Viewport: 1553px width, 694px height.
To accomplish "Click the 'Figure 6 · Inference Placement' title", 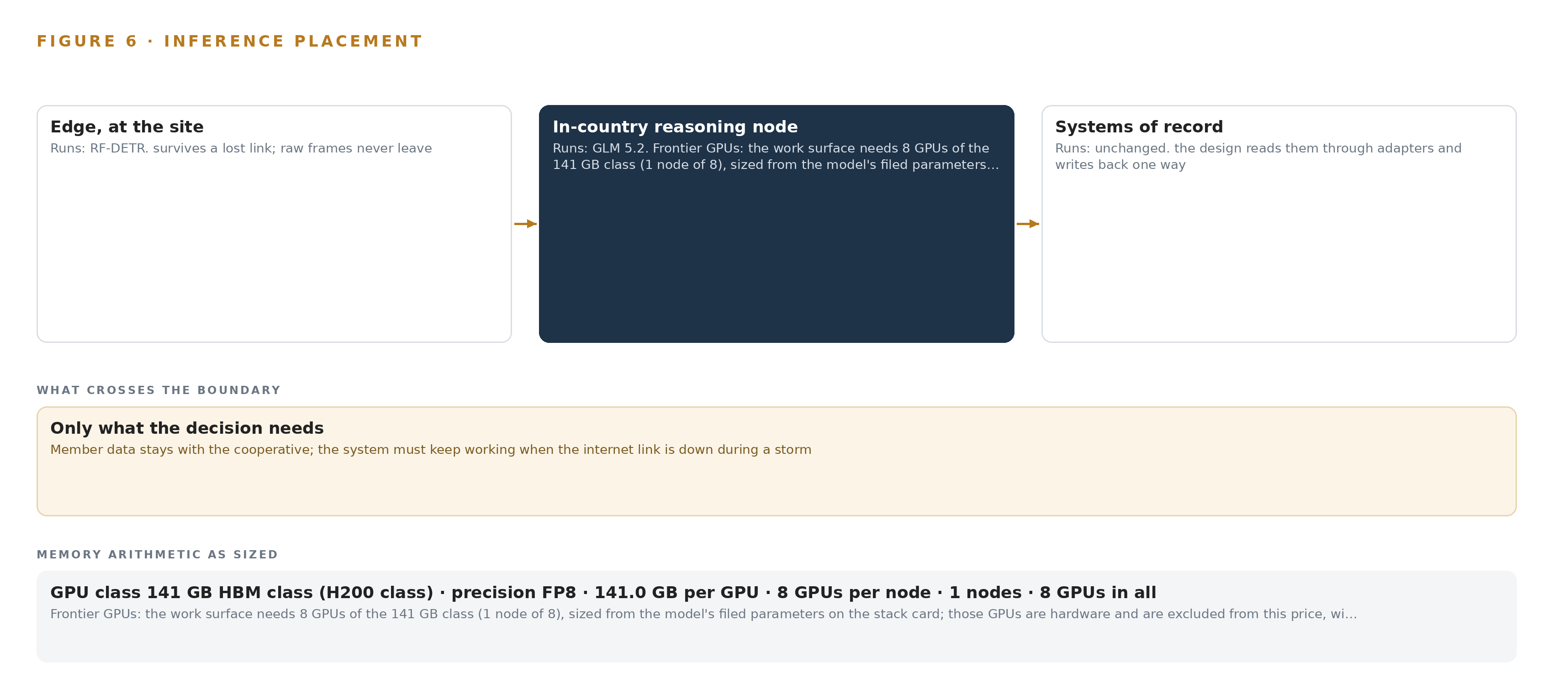I will 229,41.
